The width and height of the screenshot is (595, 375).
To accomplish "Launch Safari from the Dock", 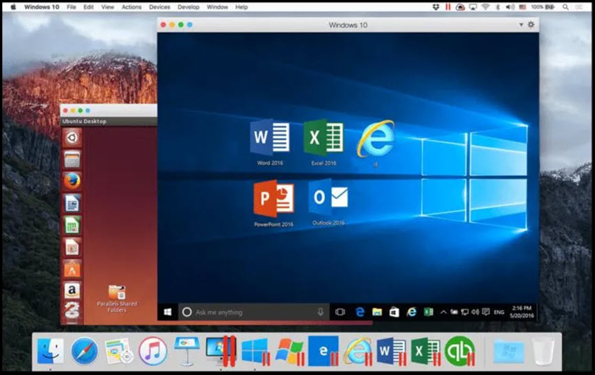I will coord(85,351).
